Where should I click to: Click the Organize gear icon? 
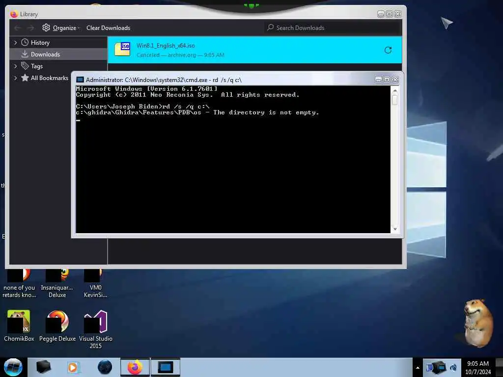point(46,27)
